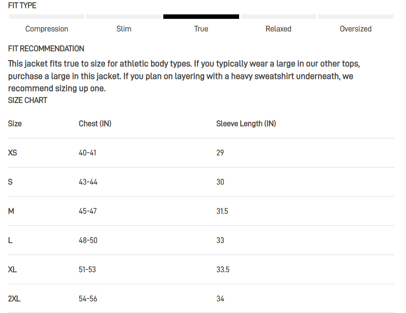Viewport: 406px width, 313px height.
Task: Click the SIZE CHART heading
Action: click(27, 100)
